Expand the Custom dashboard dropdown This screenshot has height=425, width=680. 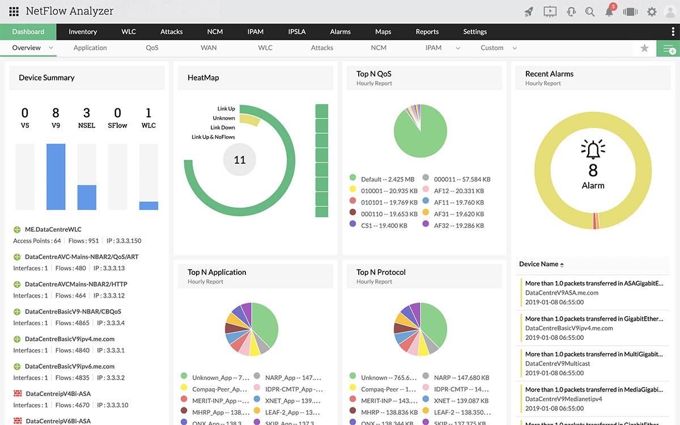(513, 48)
